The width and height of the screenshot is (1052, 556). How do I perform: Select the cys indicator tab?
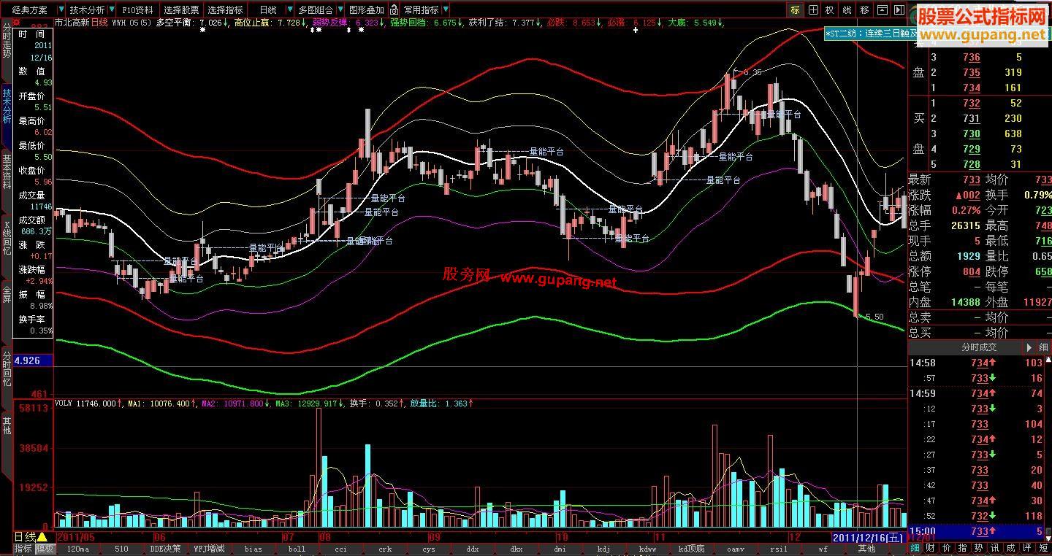428,549
